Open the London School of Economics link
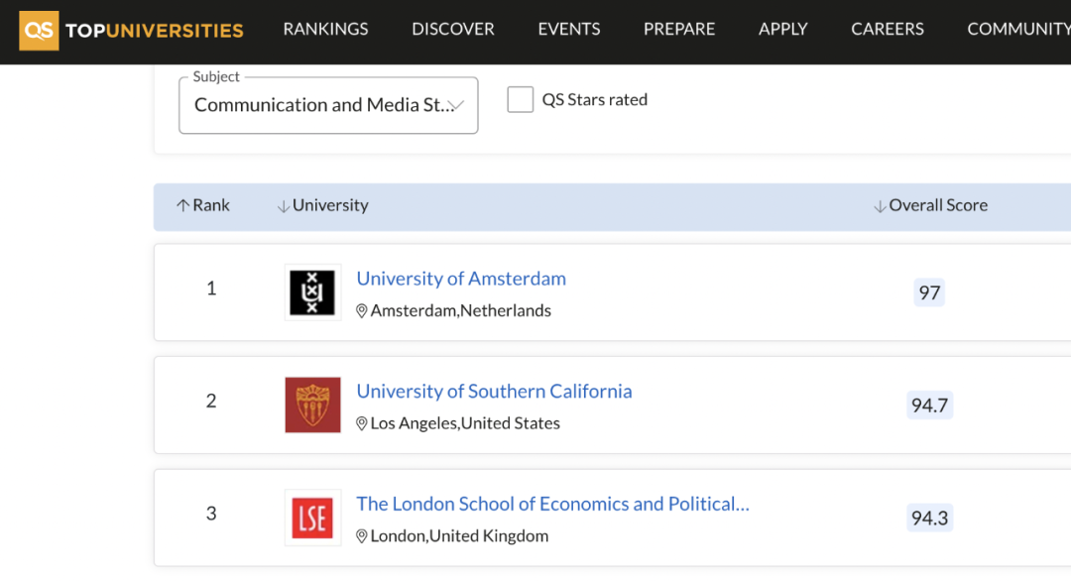1071x581 pixels. pyautogui.click(x=552, y=504)
